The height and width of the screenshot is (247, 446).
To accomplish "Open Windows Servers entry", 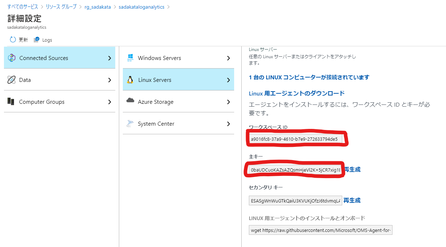I will 178,57.
